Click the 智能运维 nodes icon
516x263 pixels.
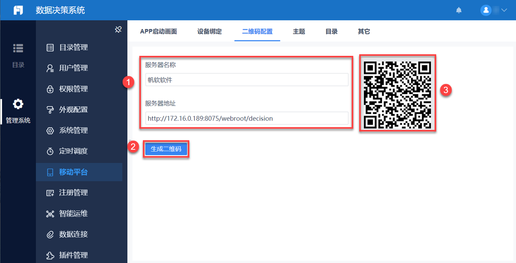(x=50, y=214)
